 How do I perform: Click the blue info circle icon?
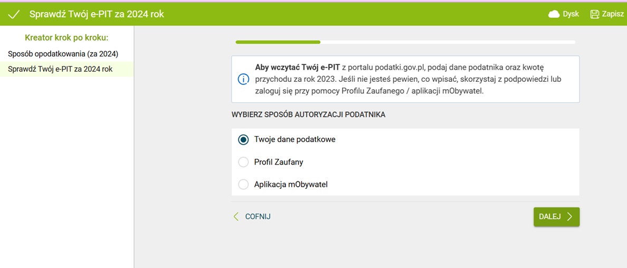point(243,79)
